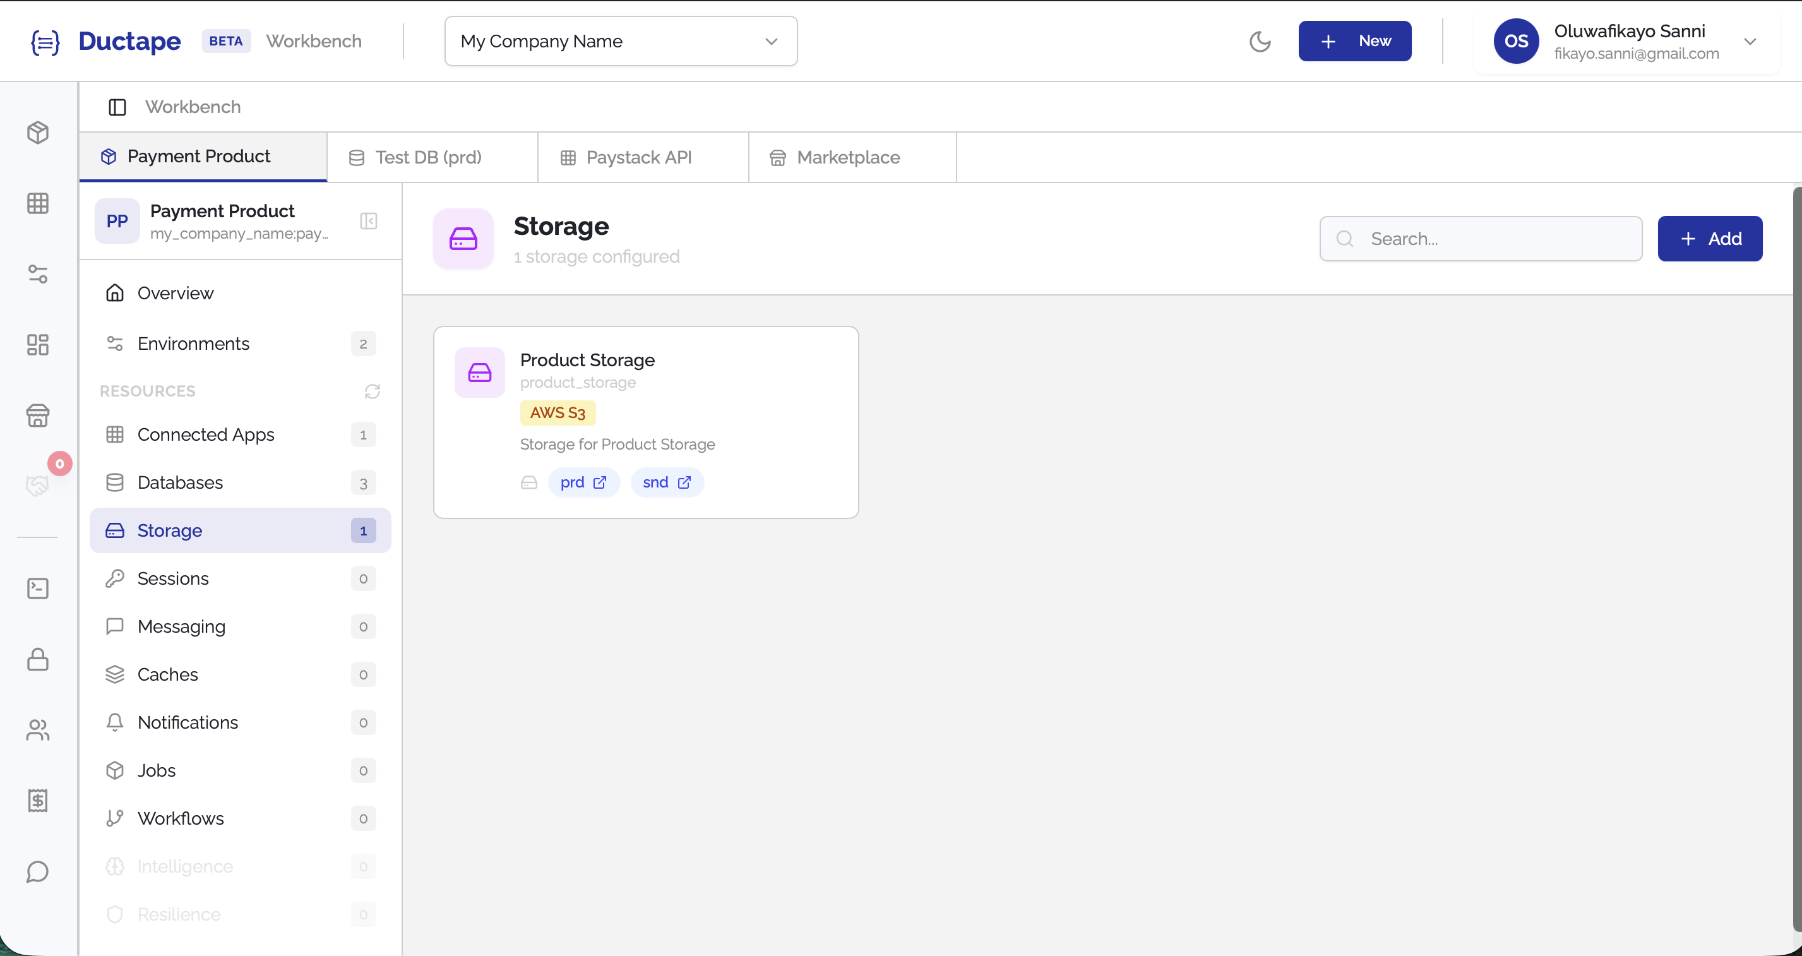This screenshot has width=1802, height=956.
Task: Open the terminal icon in the sidebar rail
Action: point(38,588)
